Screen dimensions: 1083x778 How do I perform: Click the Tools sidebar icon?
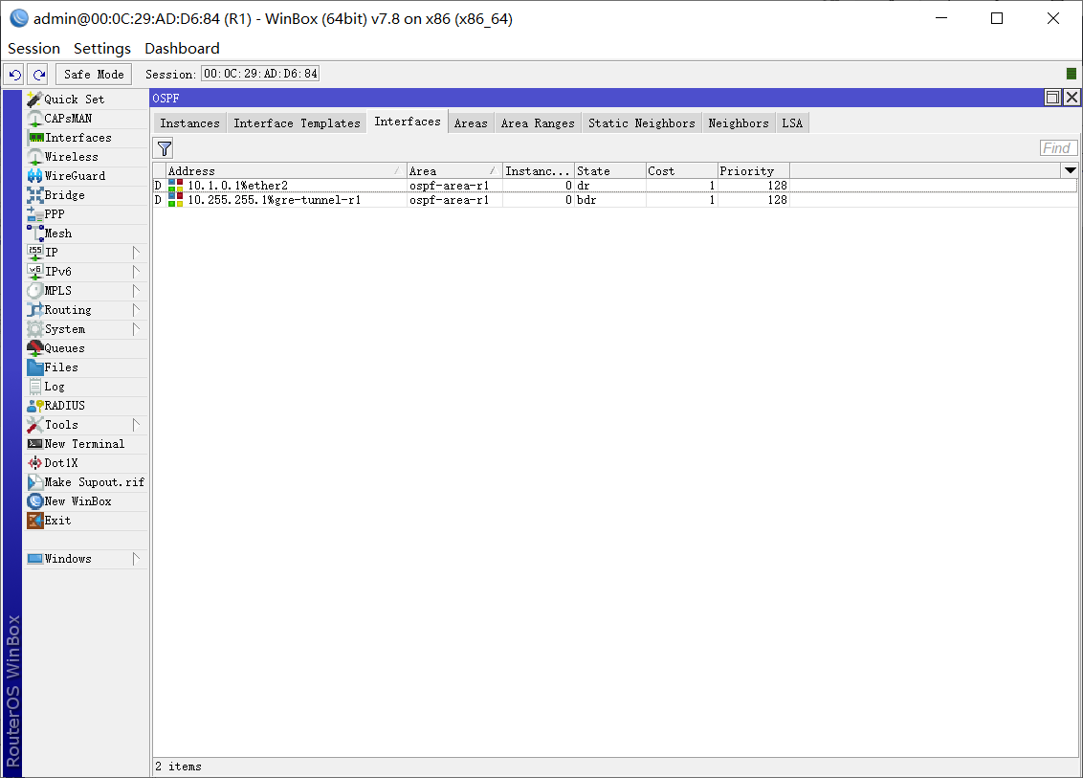[x=34, y=425]
